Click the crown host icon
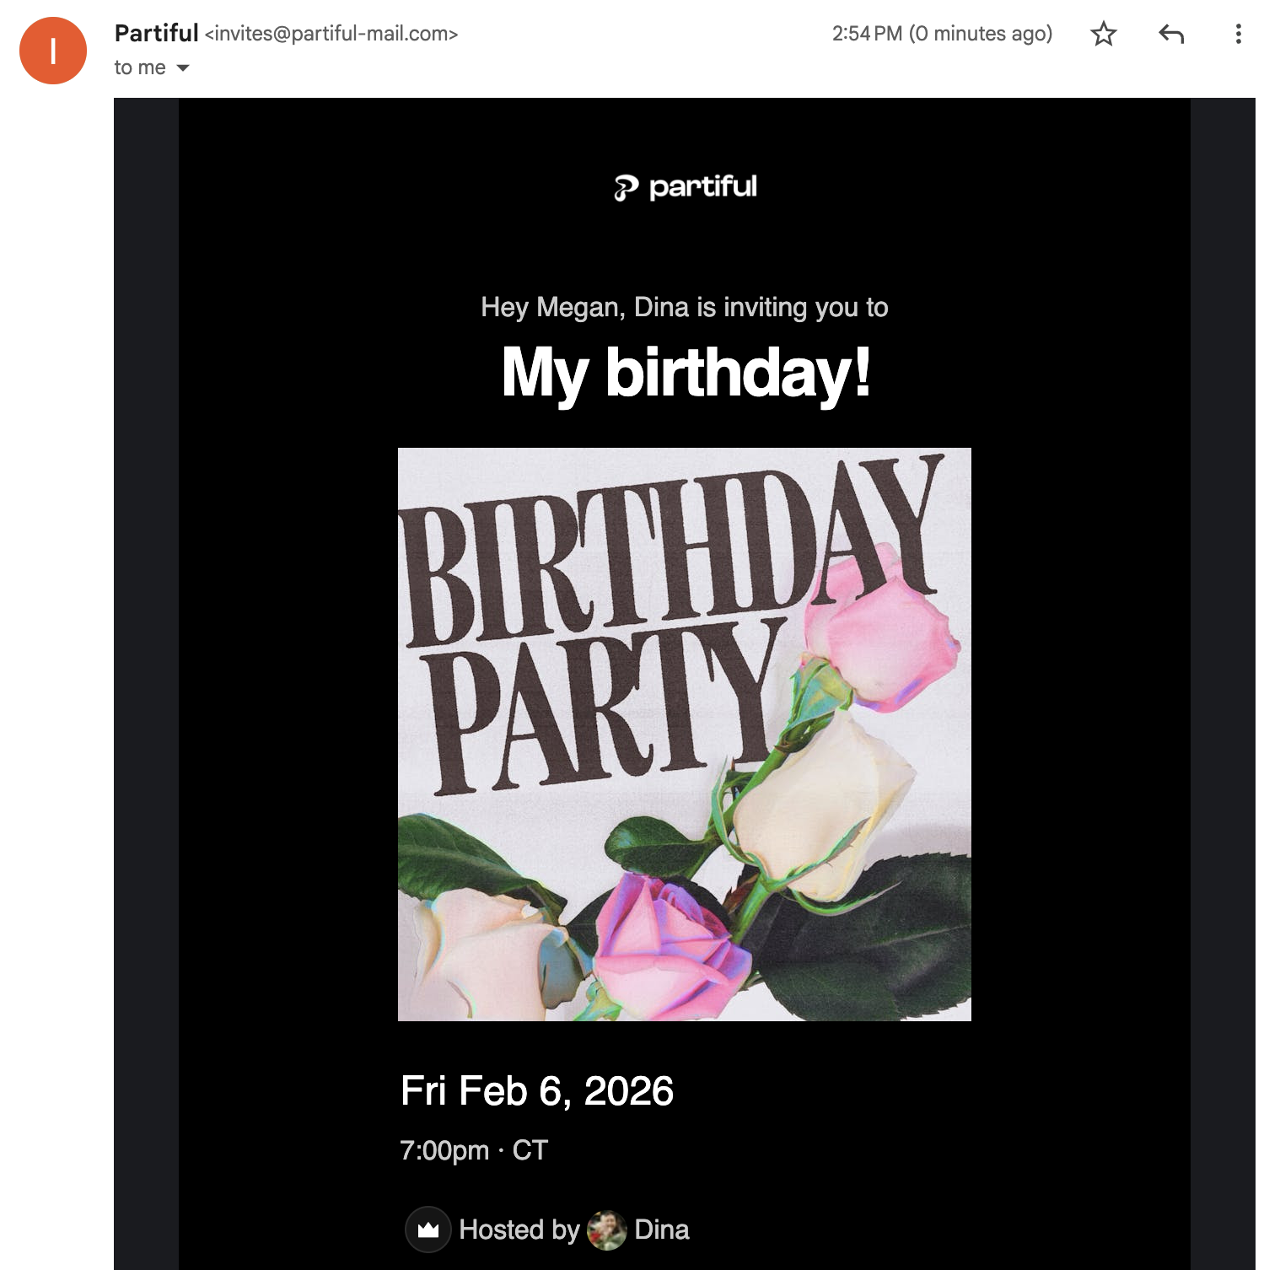Image resolution: width=1280 pixels, height=1270 pixels. pyautogui.click(x=428, y=1230)
